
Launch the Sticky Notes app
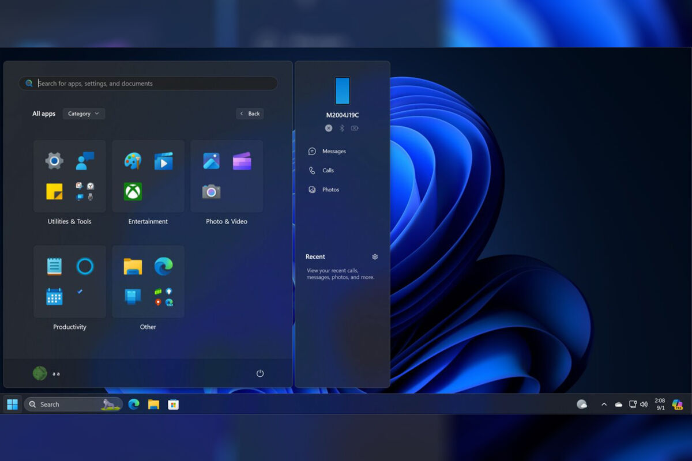[x=54, y=191]
